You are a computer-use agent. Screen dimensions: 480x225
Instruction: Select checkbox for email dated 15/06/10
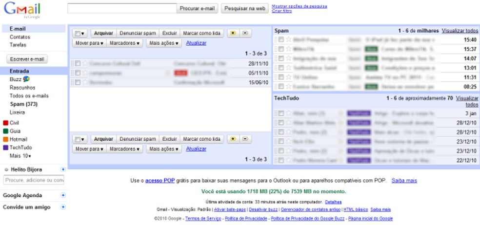click(78, 82)
